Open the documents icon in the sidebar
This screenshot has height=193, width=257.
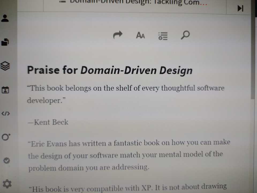pyautogui.click(x=5, y=42)
